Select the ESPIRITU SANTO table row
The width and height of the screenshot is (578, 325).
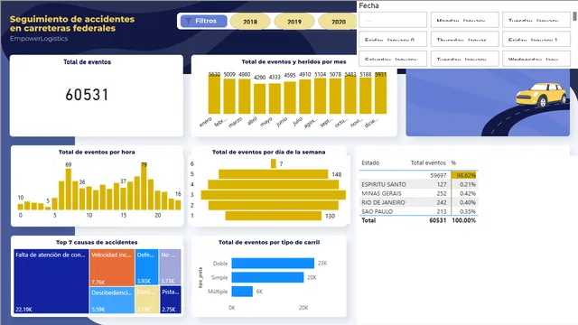tap(418, 184)
